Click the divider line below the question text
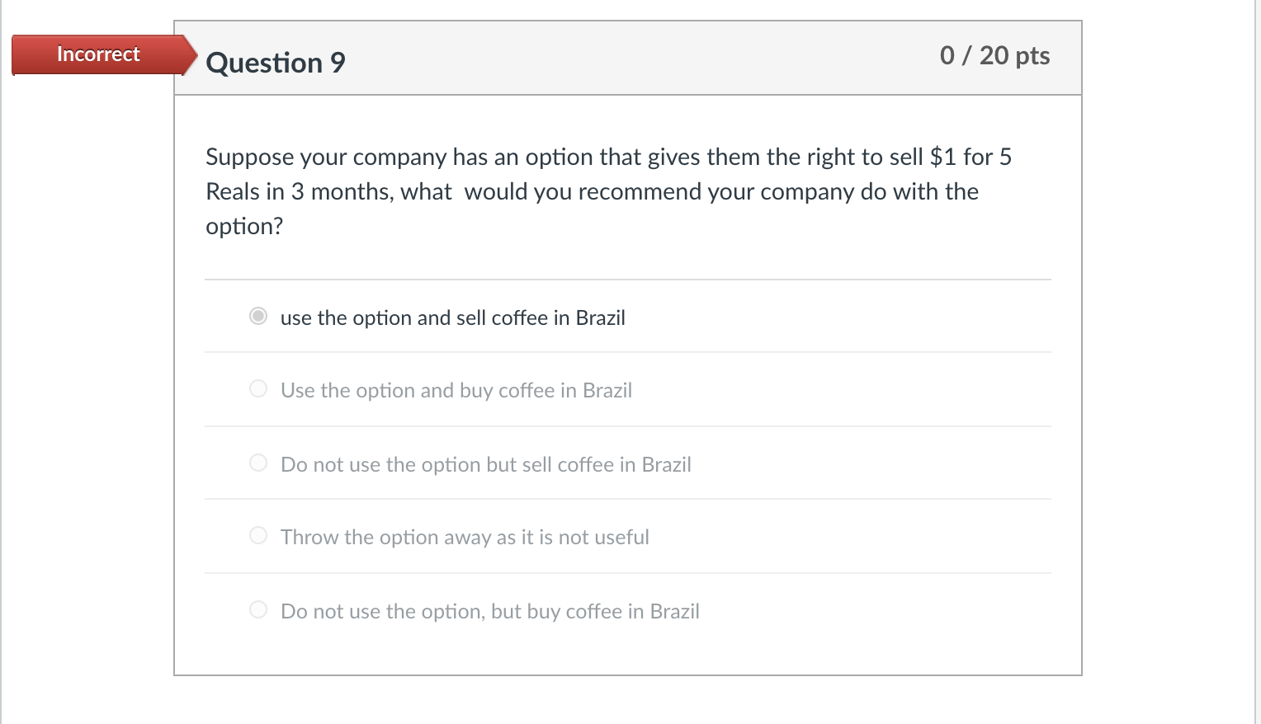 pyautogui.click(x=627, y=278)
